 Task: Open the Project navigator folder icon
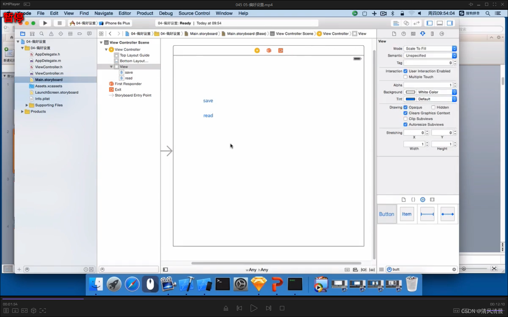coord(23,34)
